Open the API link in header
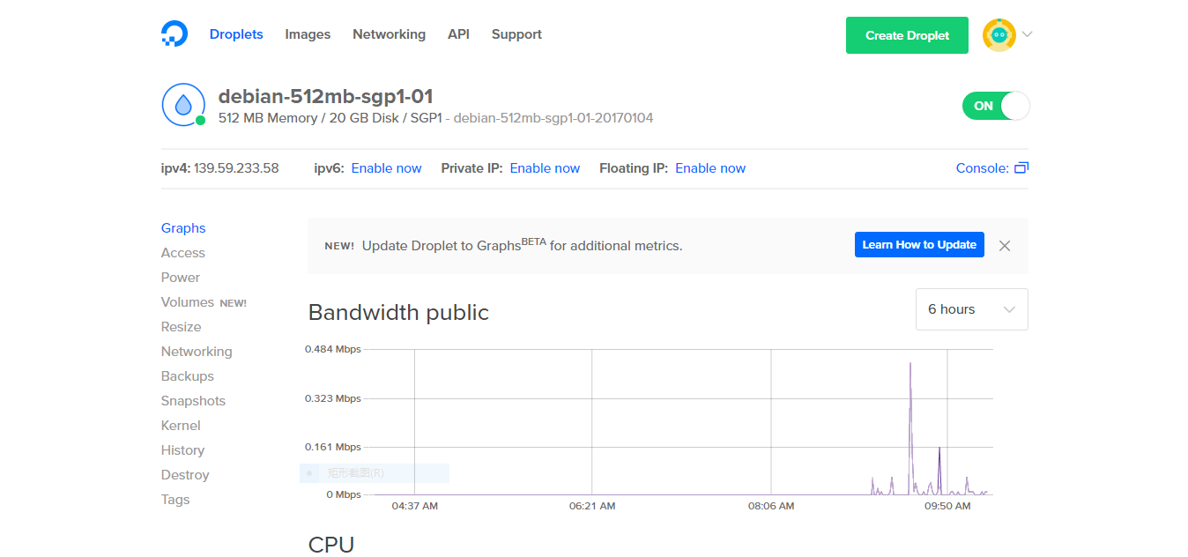This screenshot has width=1188, height=557. coord(458,34)
